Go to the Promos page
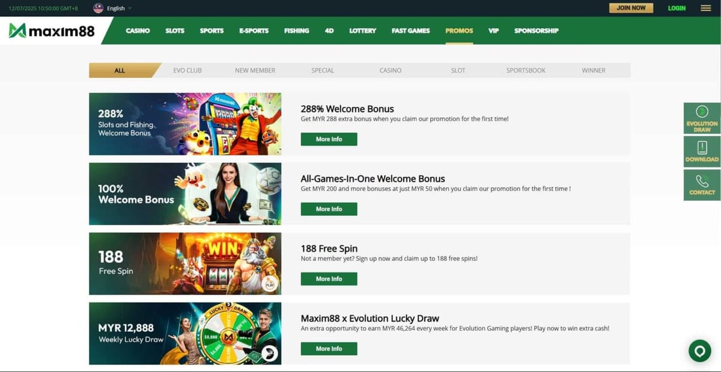This screenshot has width=721, height=372. pos(459,31)
